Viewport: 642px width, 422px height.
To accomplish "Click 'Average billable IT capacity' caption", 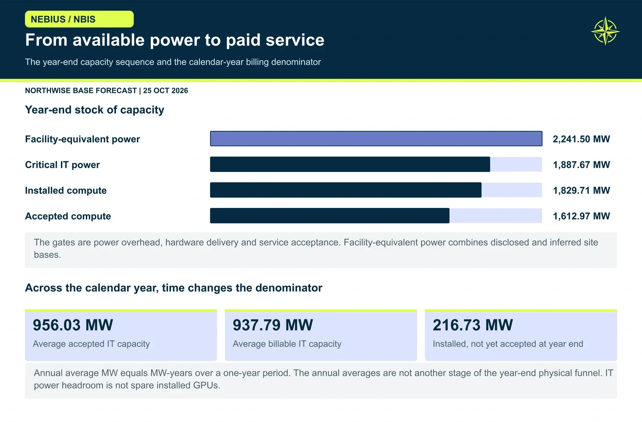I will click(287, 344).
